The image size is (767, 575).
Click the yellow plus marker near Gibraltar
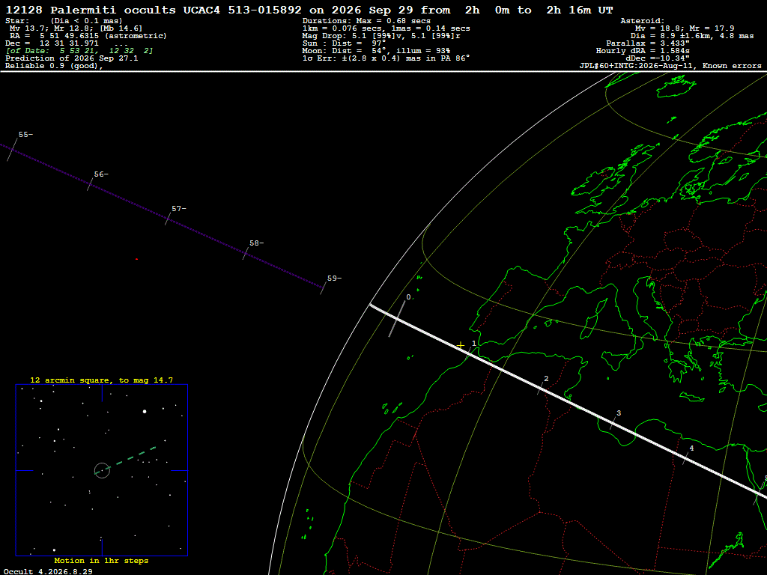461,345
